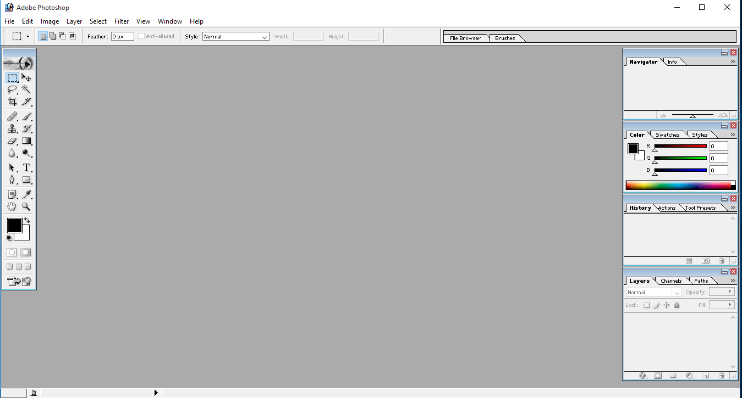
Task: Open the File Browser tab
Action: pos(466,38)
